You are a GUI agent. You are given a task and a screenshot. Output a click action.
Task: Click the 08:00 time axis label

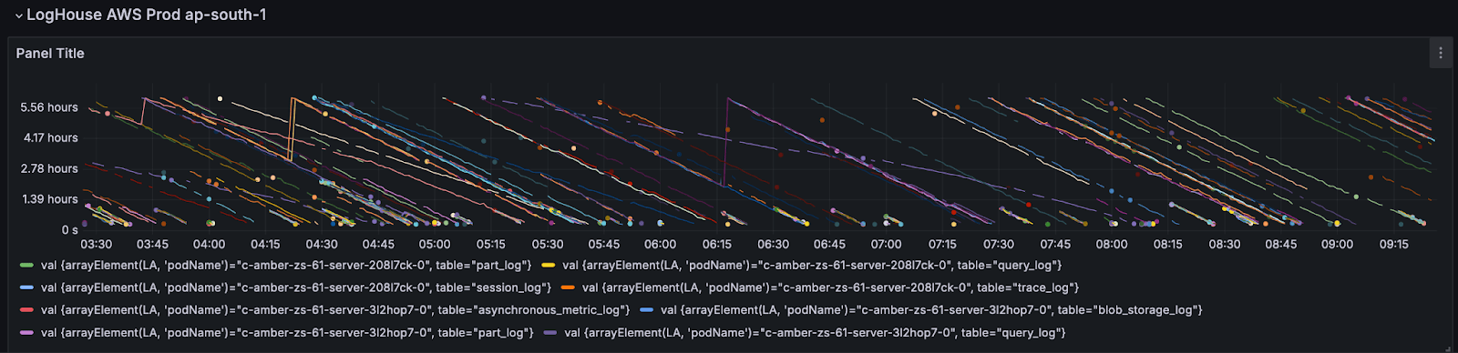[1112, 245]
